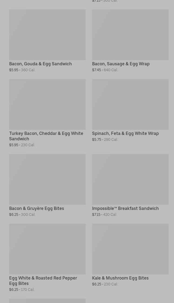Select Bacon, Sausage & Egg Wrap name
This screenshot has width=174, height=303.
121,64
